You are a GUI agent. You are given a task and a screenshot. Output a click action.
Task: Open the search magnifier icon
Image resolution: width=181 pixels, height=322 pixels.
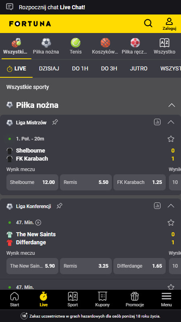pos(148,23)
